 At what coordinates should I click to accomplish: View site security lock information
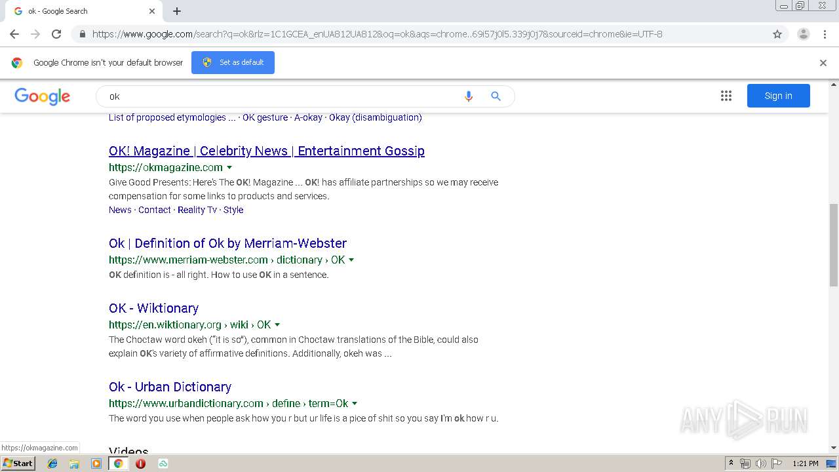[x=83, y=34]
